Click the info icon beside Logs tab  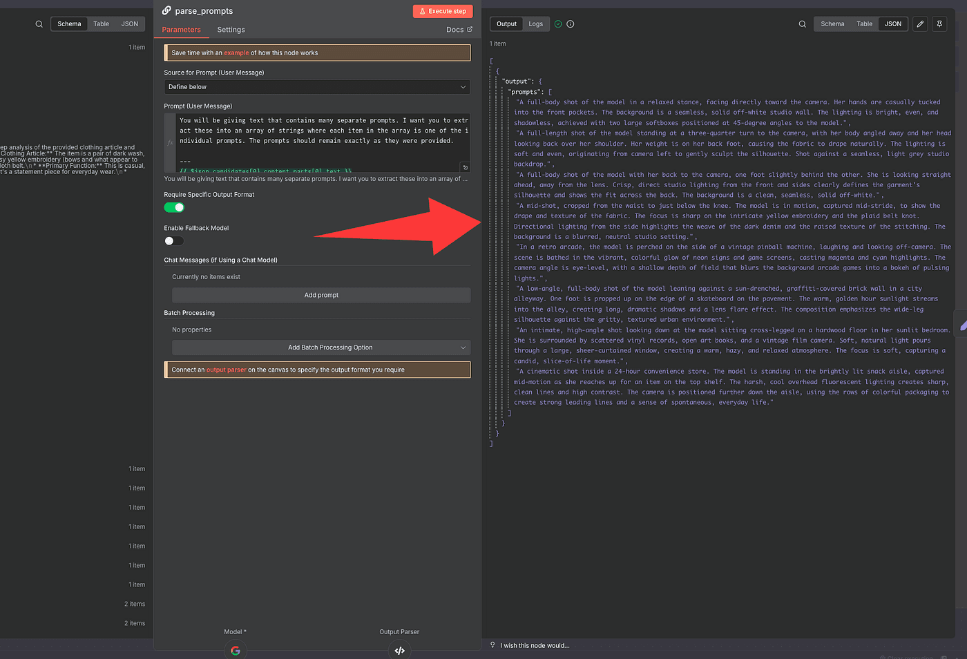click(571, 24)
